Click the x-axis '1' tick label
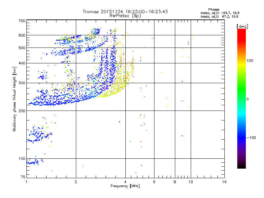The height and width of the screenshot is (198, 264). point(26,182)
